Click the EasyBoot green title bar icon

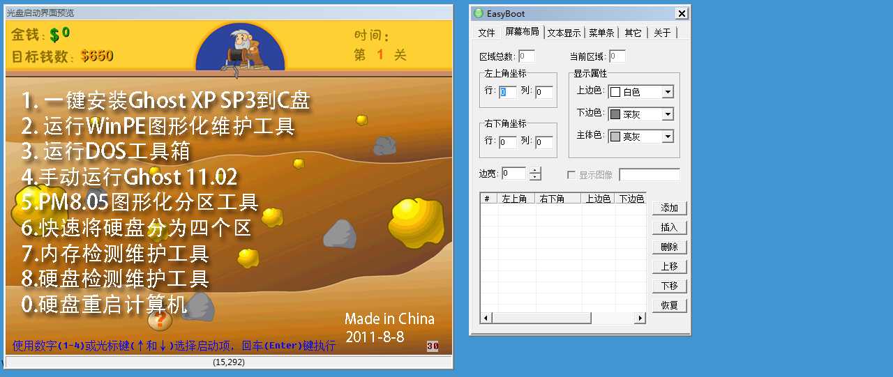[478, 13]
